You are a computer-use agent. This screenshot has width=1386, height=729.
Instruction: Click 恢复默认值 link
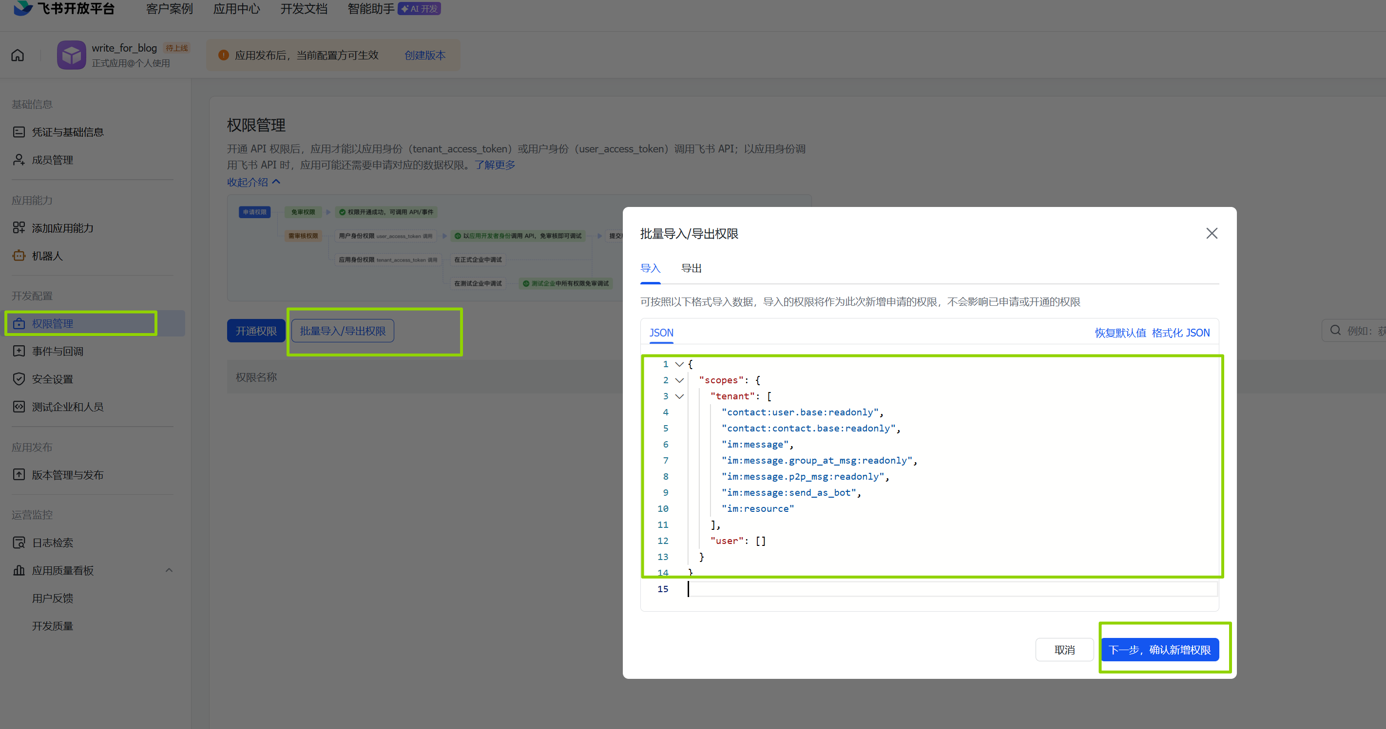1120,333
